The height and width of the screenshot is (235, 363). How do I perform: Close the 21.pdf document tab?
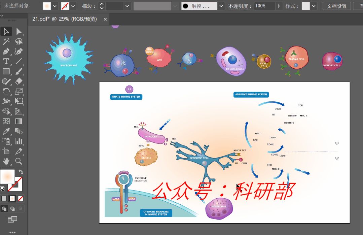(105, 20)
